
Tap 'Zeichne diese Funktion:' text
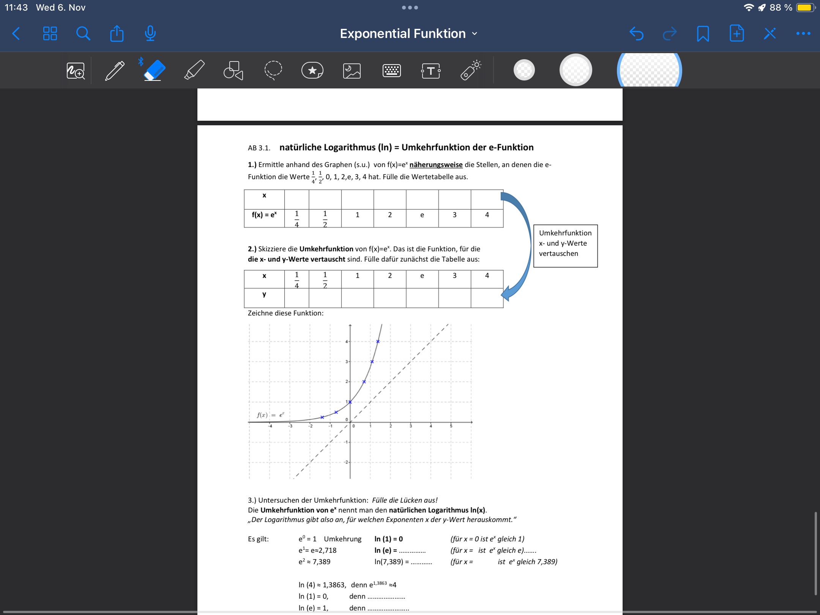click(x=285, y=313)
